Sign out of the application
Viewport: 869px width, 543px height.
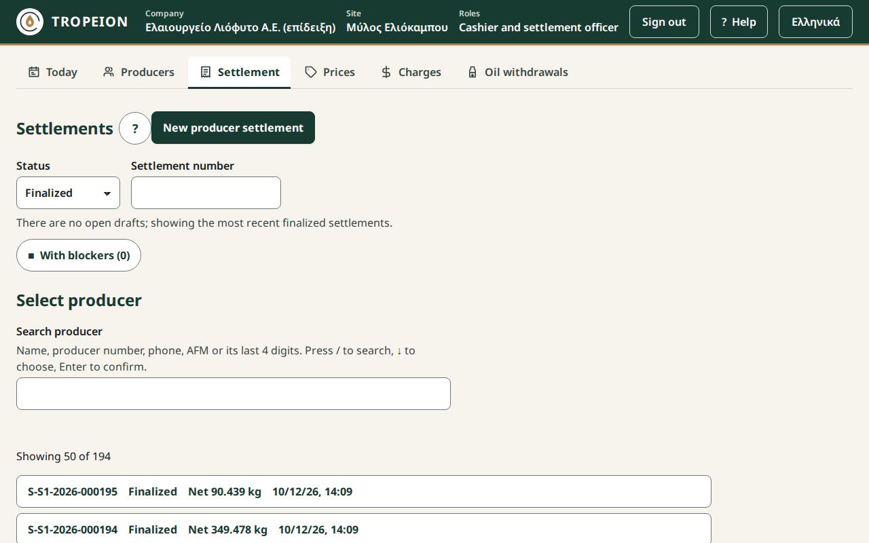(664, 22)
